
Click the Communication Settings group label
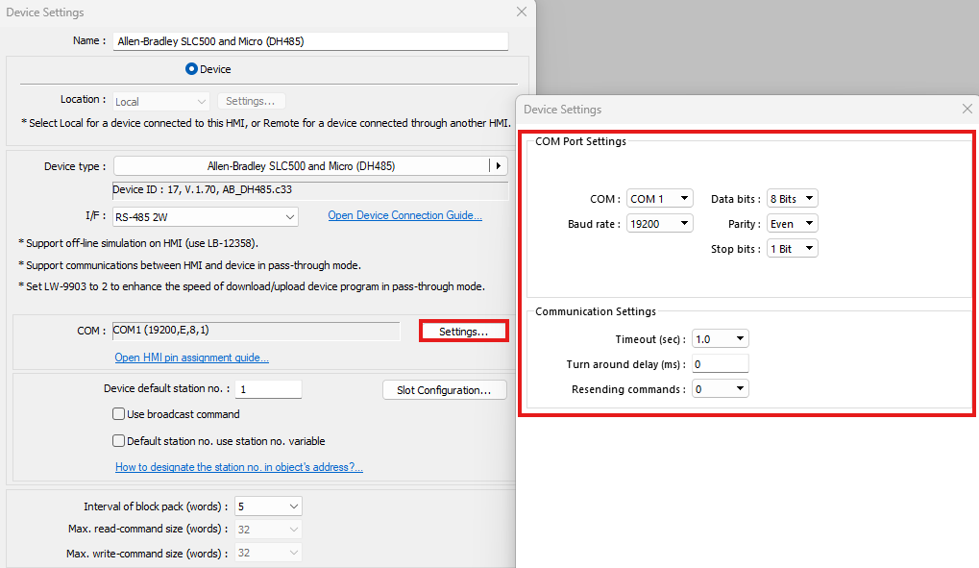click(x=595, y=311)
